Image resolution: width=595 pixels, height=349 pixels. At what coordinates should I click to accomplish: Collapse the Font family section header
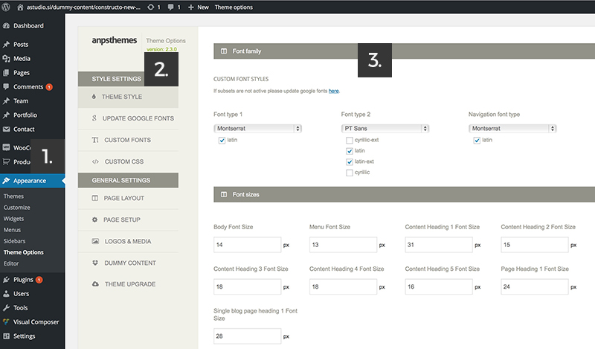(404, 51)
